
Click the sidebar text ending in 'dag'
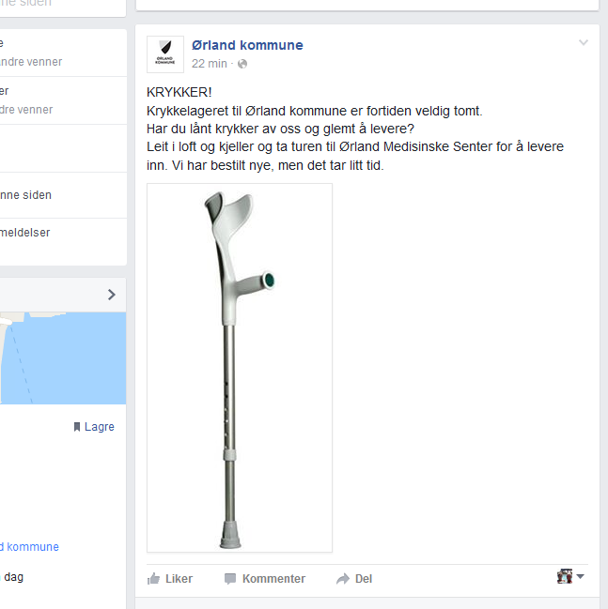[14, 577]
